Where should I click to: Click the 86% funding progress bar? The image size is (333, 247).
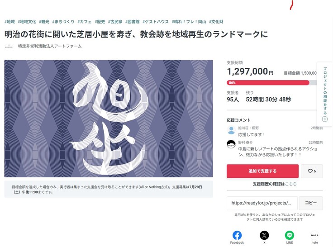(x=268, y=83)
